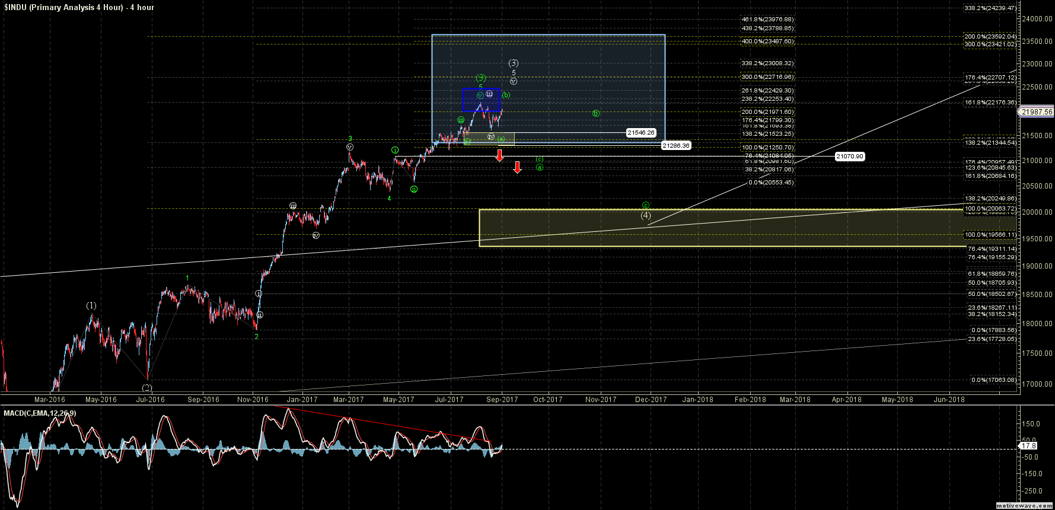This screenshot has height=510, width=1055.
Task: Select the 176.4%(22707.12) extension label
Action: click(x=990, y=78)
